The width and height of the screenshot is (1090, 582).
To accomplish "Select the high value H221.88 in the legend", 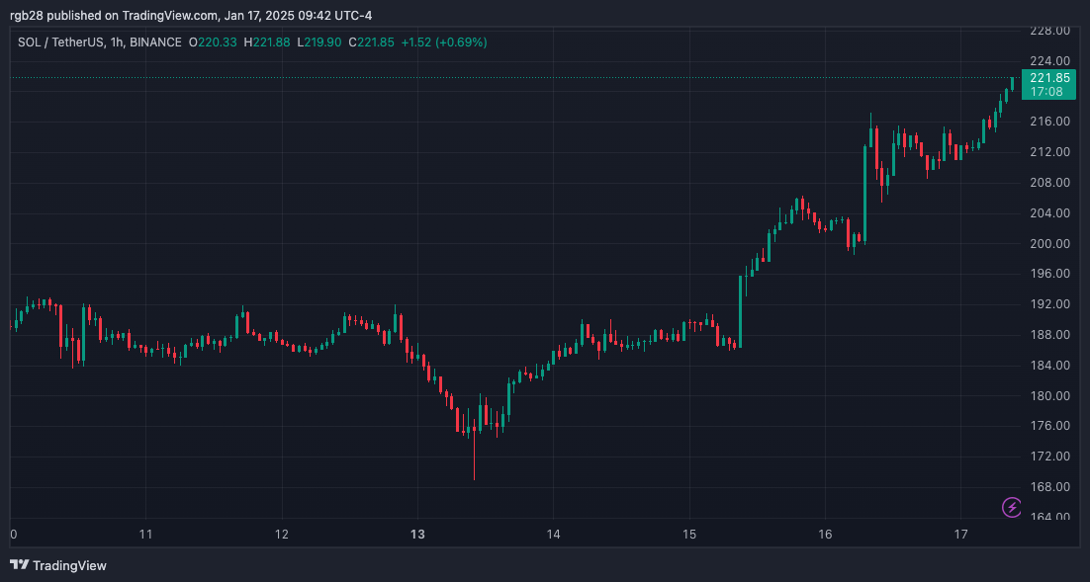I will point(268,42).
